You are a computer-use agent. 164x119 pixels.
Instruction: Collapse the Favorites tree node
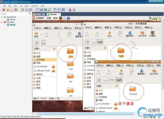click(x=2, y=22)
